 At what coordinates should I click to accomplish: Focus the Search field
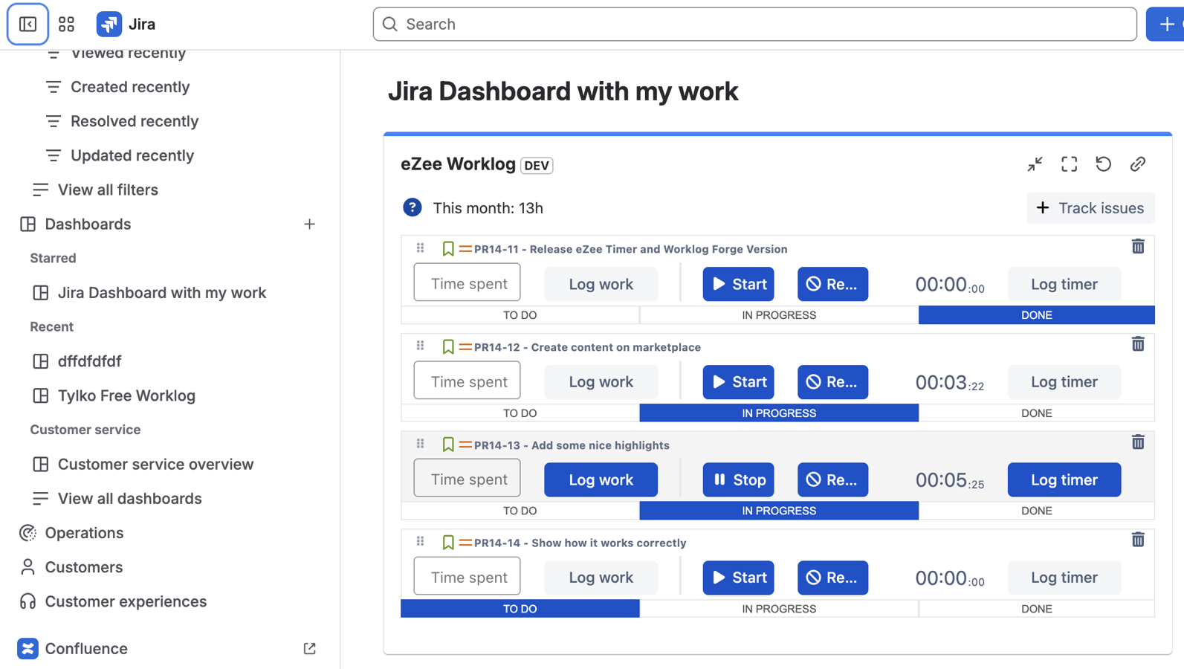click(754, 25)
